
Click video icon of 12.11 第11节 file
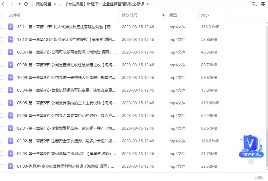[11, 27]
